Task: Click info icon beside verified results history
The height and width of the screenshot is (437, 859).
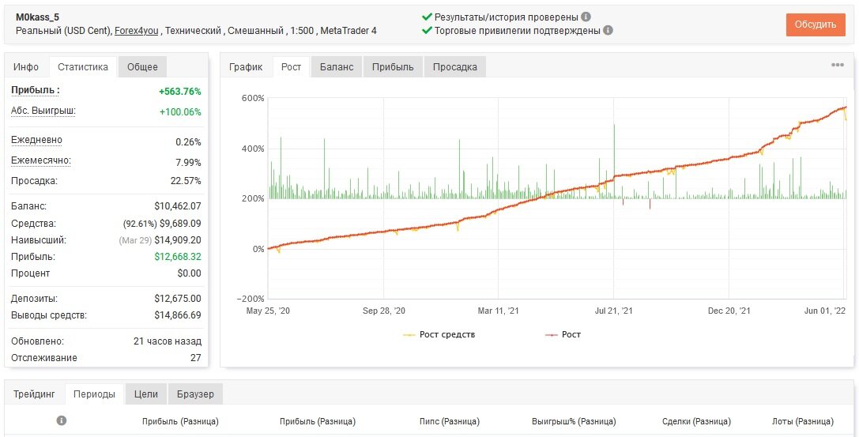Action: click(586, 17)
